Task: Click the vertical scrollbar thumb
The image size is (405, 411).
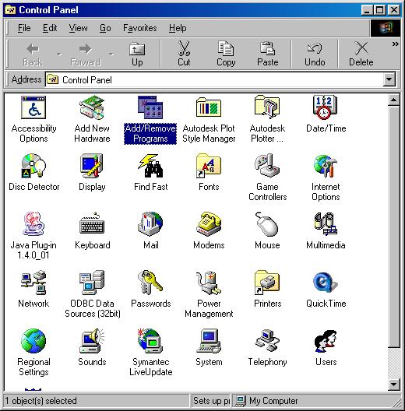Action: (x=394, y=227)
